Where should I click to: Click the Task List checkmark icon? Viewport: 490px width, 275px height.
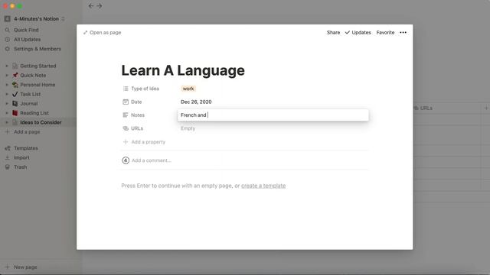click(x=15, y=94)
